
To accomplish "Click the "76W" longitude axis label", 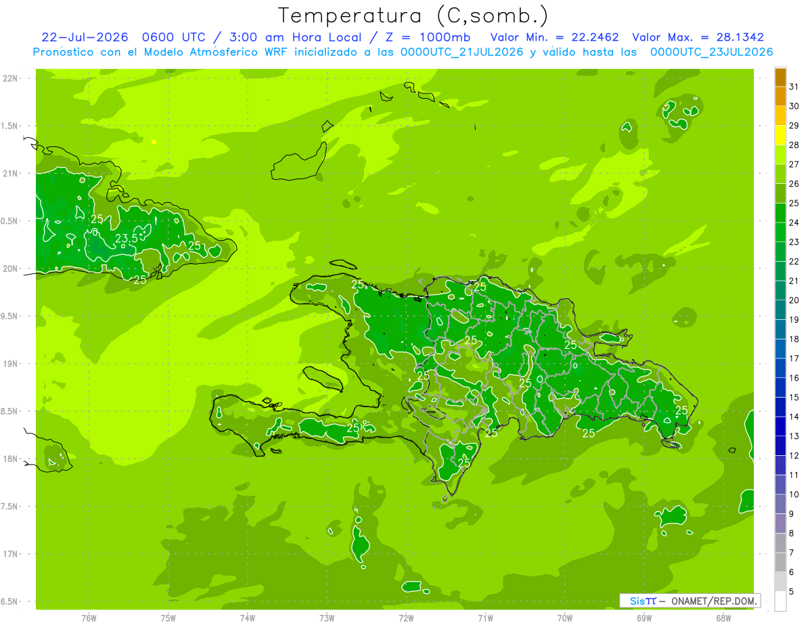I will click(x=89, y=618).
